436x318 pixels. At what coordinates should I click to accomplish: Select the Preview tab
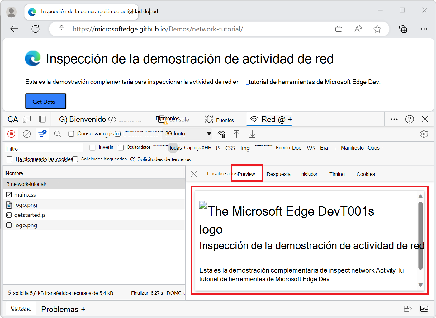click(246, 174)
